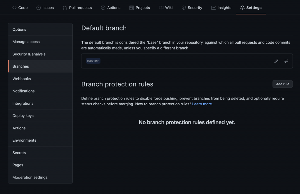Click the Add rule button
The height and width of the screenshot is (194, 300).
coord(282,84)
